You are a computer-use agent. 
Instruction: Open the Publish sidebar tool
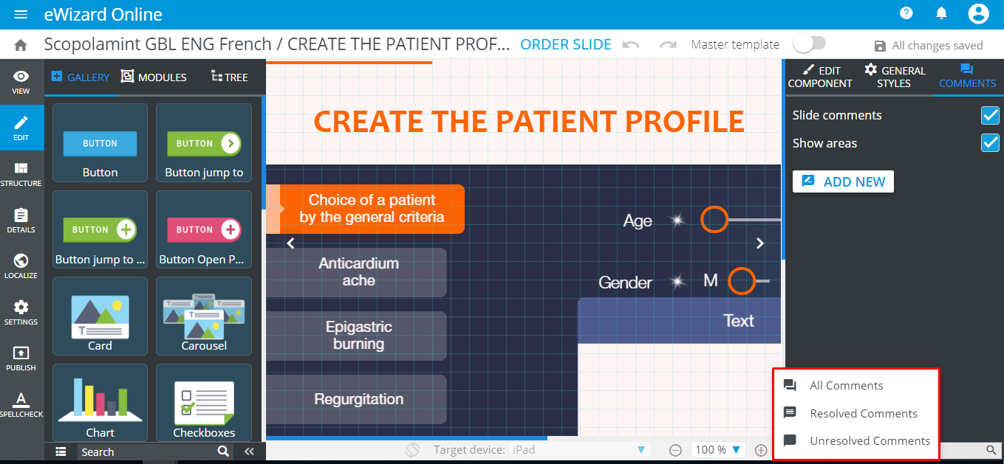[x=21, y=359]
